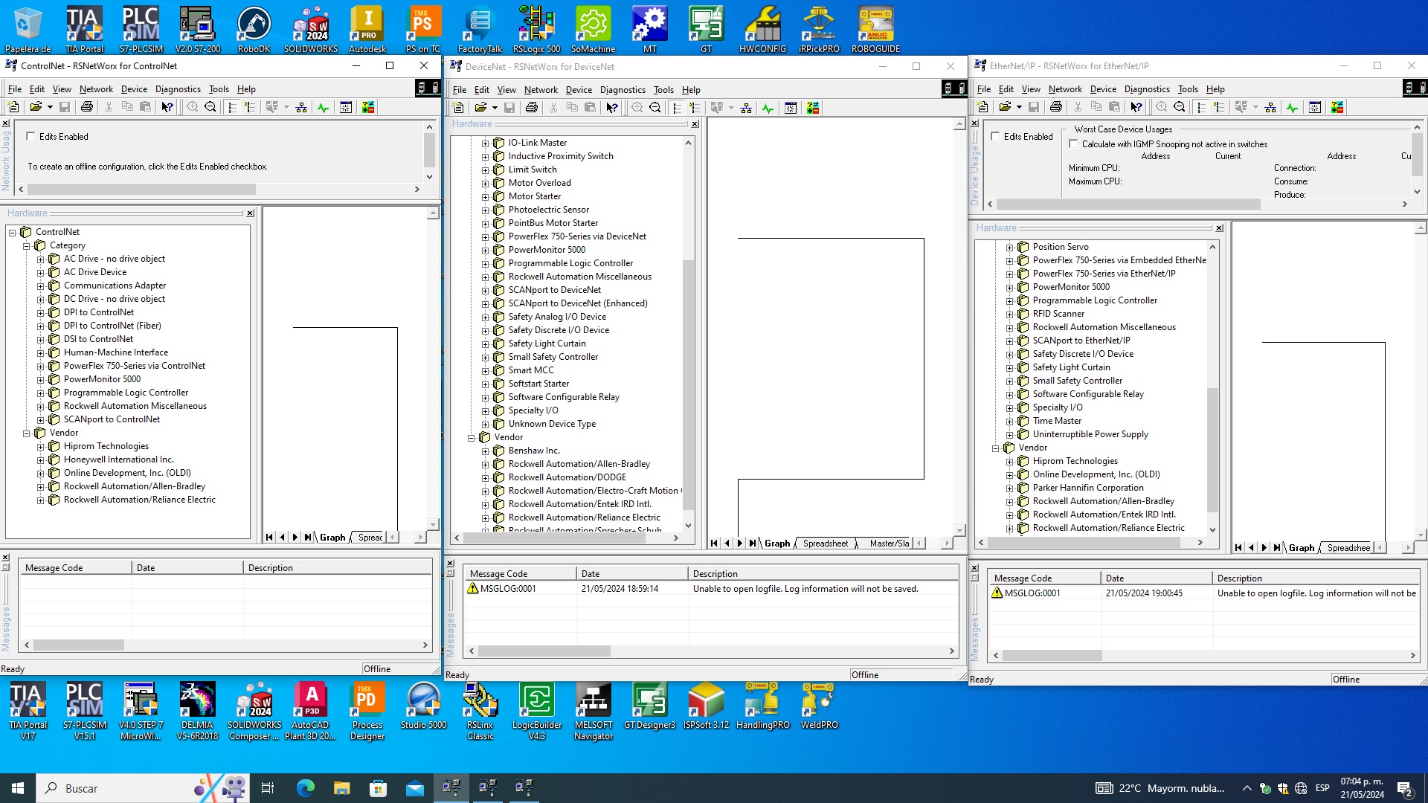Click Open folder icon in ControlNet toolbar
1428x803 pixels.
(35, 107)
